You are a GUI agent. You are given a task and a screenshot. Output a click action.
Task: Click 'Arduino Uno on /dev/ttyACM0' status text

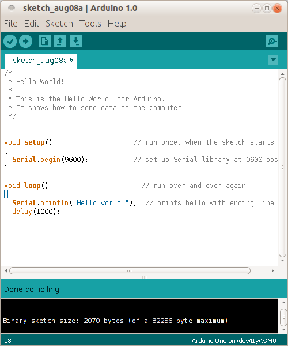234,340
